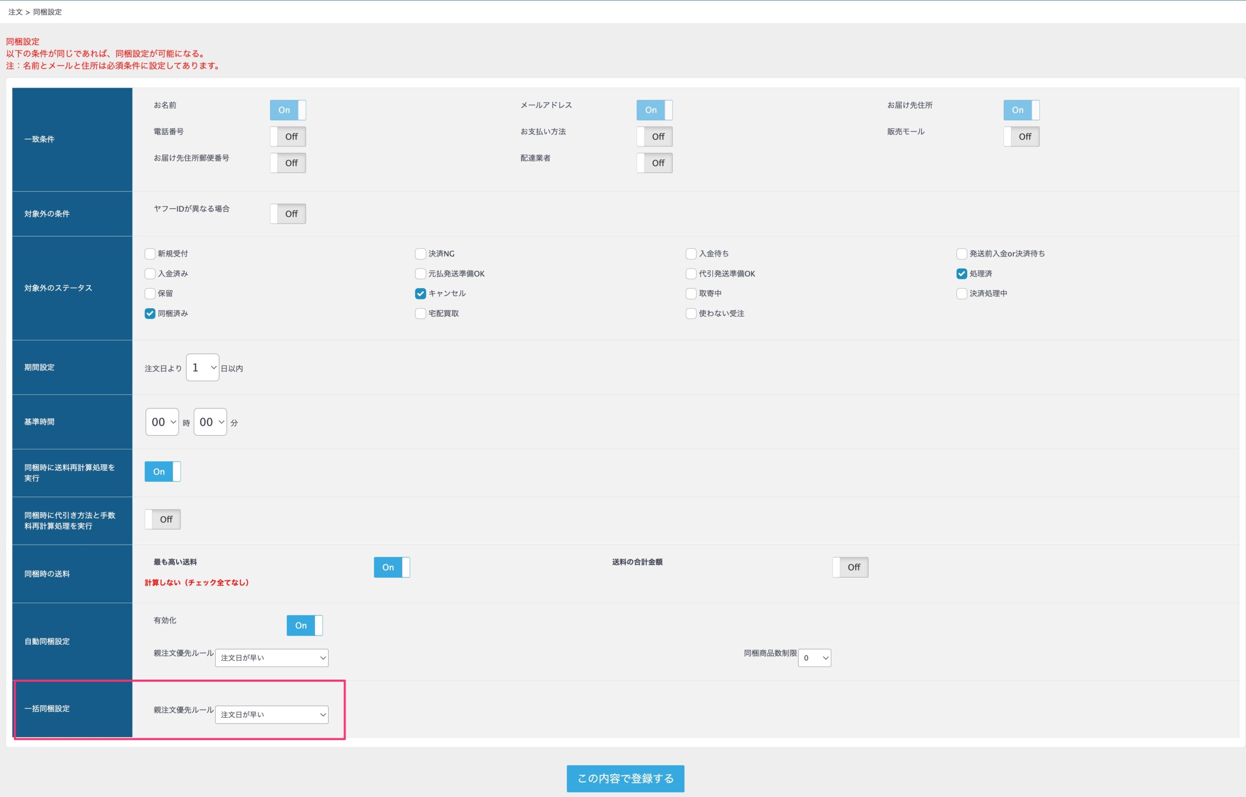Turn on the お支払い方法 matching switch
The height and width of the screenshot is (797, 1246).
click(x=654, y=137)
